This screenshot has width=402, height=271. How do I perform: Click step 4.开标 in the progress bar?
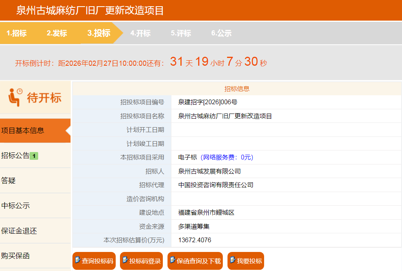coord(140,33)
